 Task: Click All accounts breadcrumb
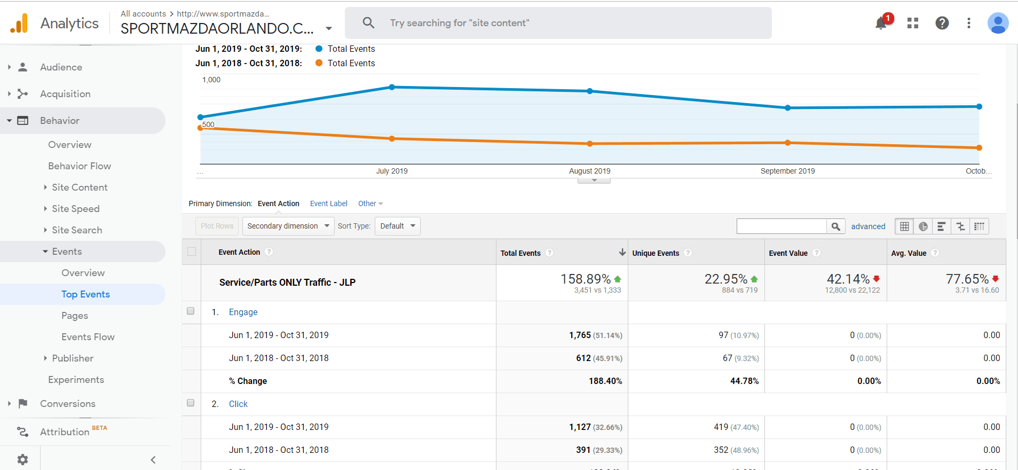tap(143, 14)
